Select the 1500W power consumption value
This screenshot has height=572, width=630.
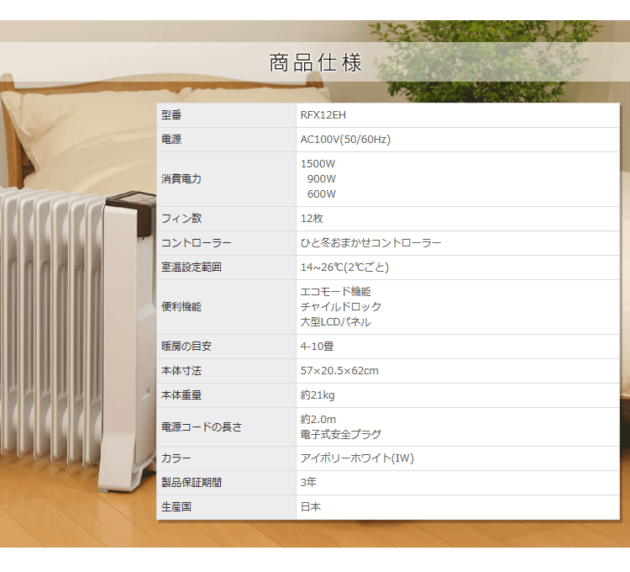pyautogui.click(x=318, y=164)
